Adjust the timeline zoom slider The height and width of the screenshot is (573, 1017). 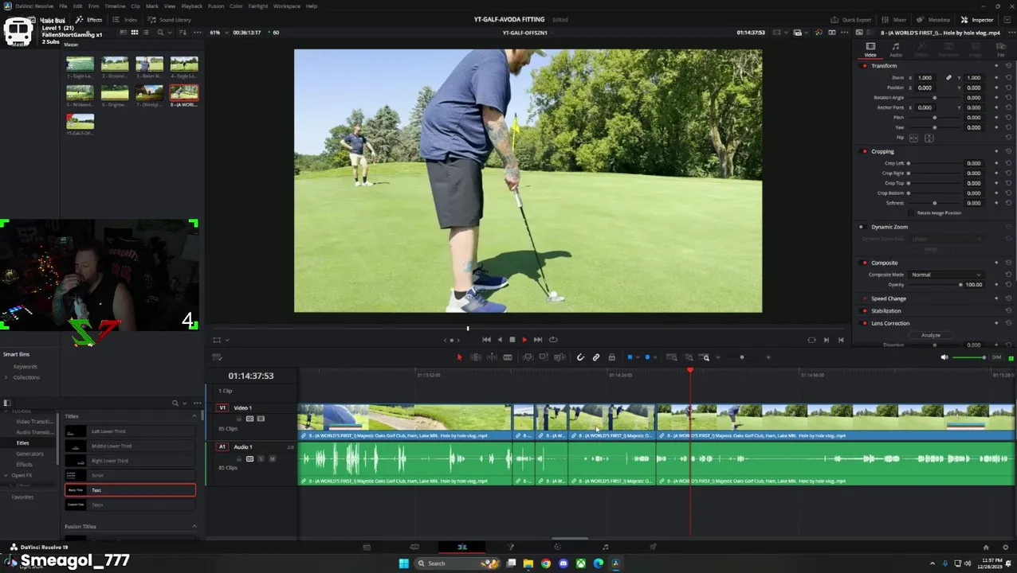pos(742,357)
